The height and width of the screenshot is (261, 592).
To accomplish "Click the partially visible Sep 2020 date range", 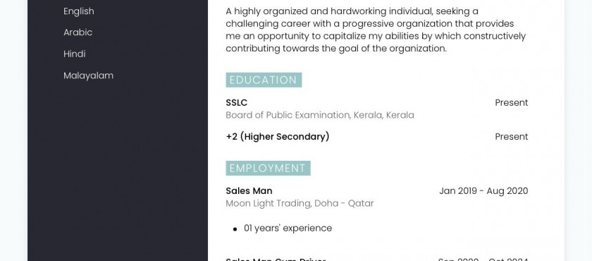I will click(x=483, y=260).
